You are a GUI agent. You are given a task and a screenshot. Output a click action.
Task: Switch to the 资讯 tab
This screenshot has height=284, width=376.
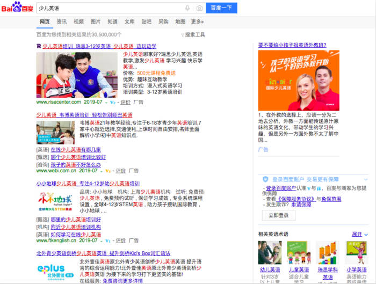tap(62, 21)
